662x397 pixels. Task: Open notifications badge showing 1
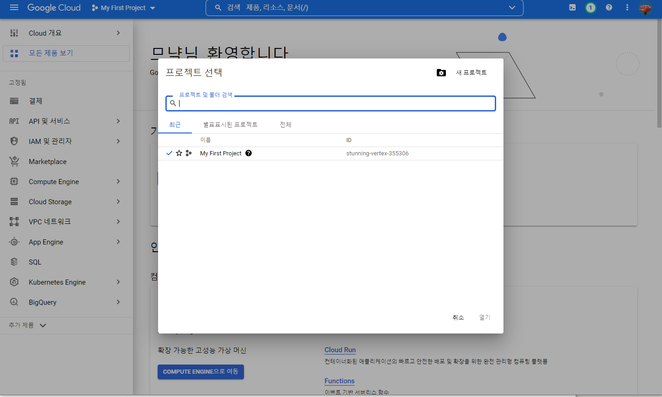point(591,8)
